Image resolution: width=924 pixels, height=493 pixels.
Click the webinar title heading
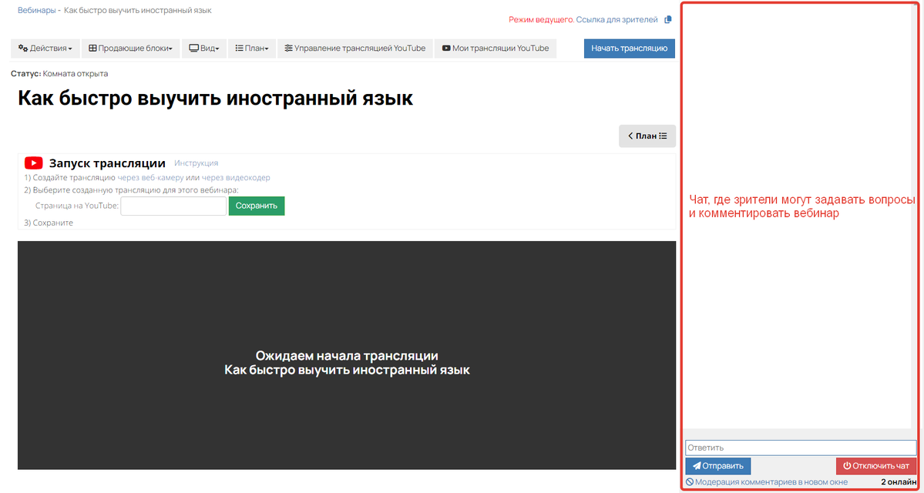pos(215,99)
